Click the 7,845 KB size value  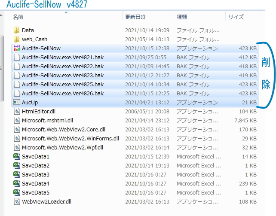pos(245,121)
